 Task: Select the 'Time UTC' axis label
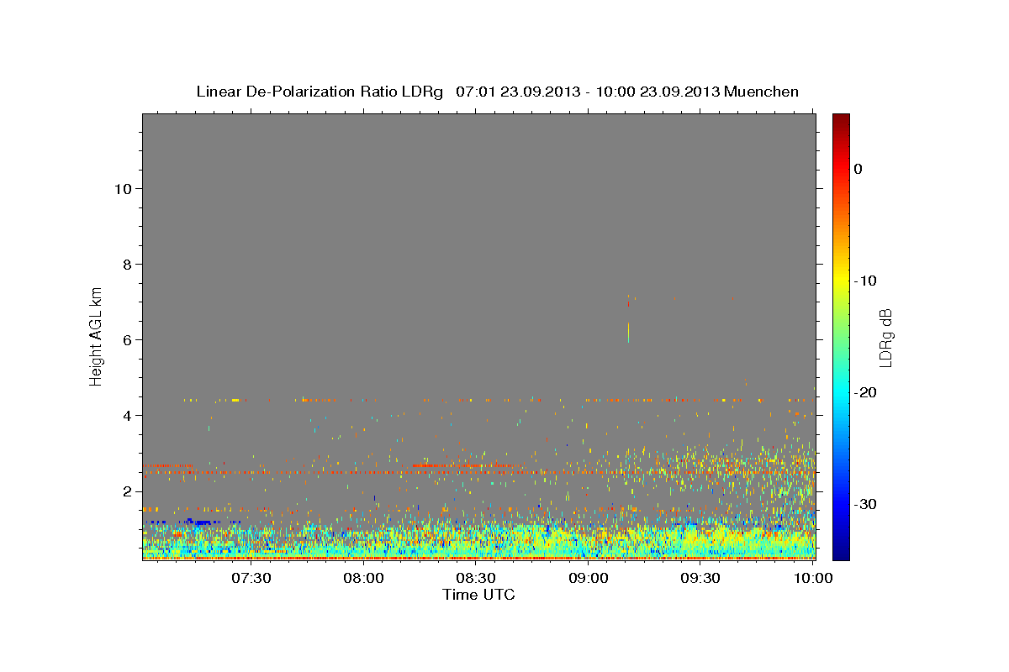click(478, 595)
